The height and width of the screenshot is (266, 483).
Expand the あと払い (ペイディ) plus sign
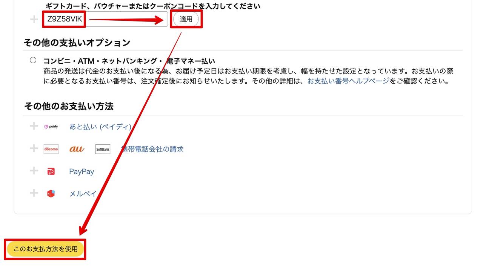coord(34,126)
